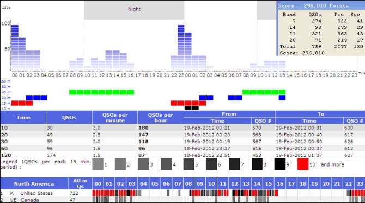Screen dimensions: 365x203
Task: Click the lightest gray legend swatch labeled 1
Action: pos(98,164)
